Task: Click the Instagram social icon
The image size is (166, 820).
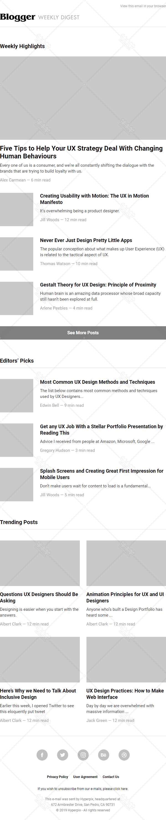Action: [83, 755]
